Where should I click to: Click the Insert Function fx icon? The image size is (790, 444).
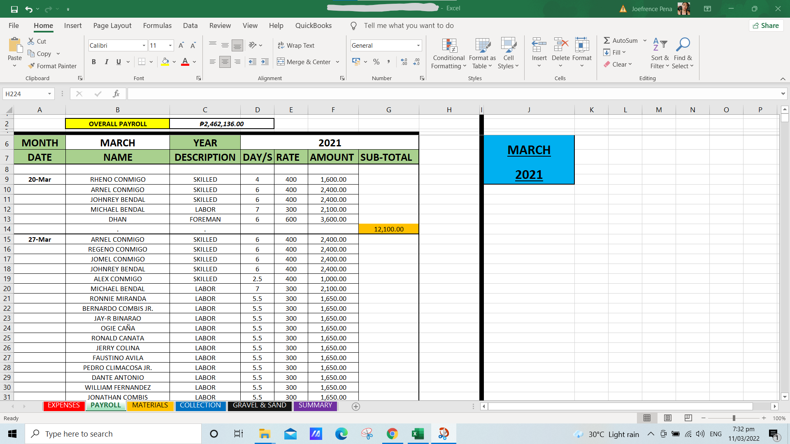116,94
